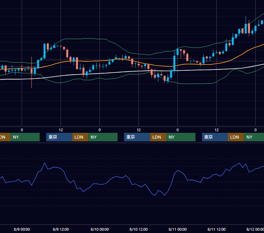This screenshot has height=233, width=264.
Task: Click the LDN session bar on 8/10
Action: click(x=158, y=137)
